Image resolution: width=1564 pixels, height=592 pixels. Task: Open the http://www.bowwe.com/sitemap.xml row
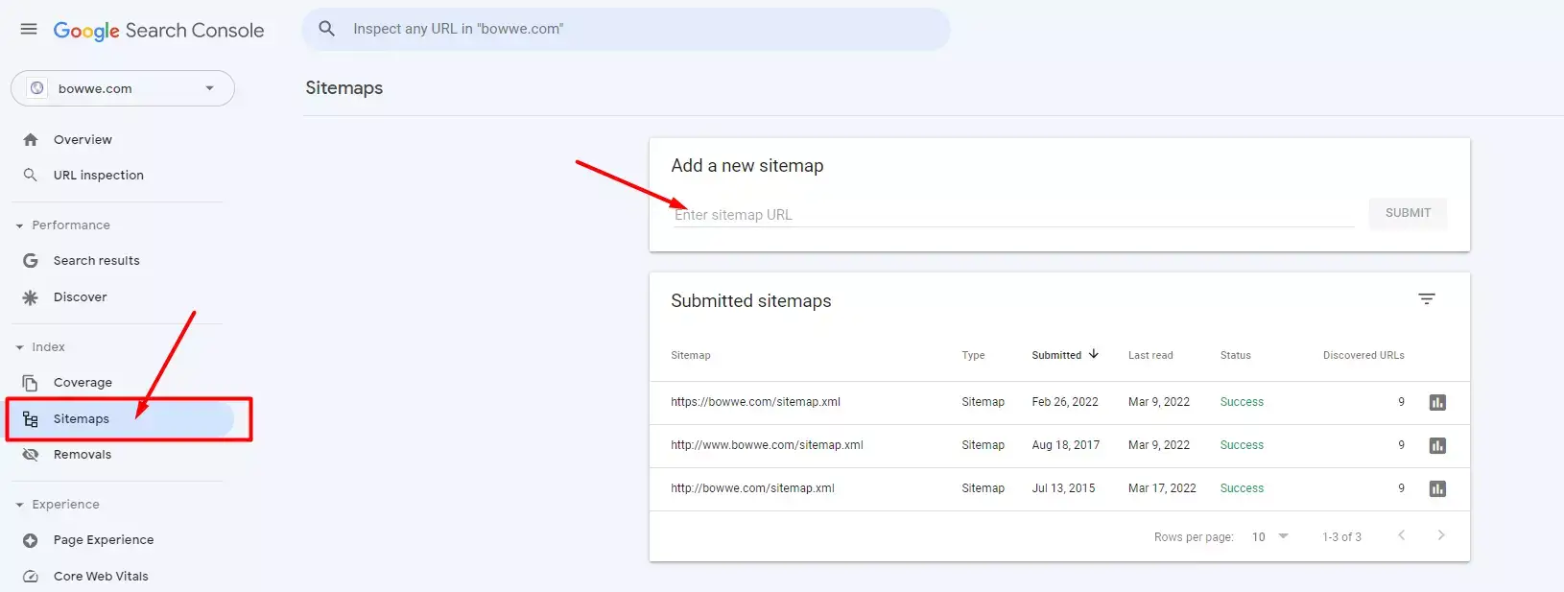pos(1059,446)
